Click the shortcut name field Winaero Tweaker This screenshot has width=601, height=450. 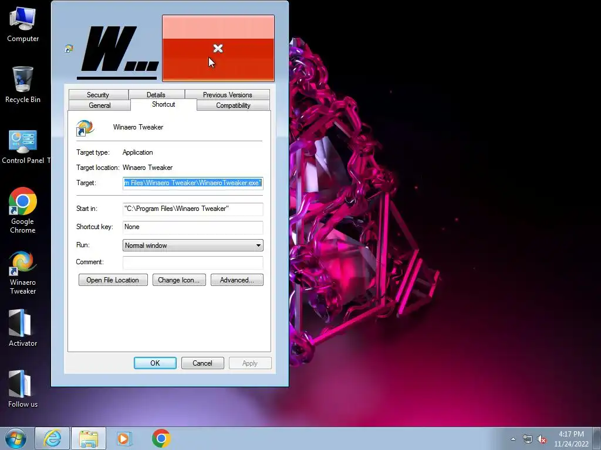tap(138, 127)
